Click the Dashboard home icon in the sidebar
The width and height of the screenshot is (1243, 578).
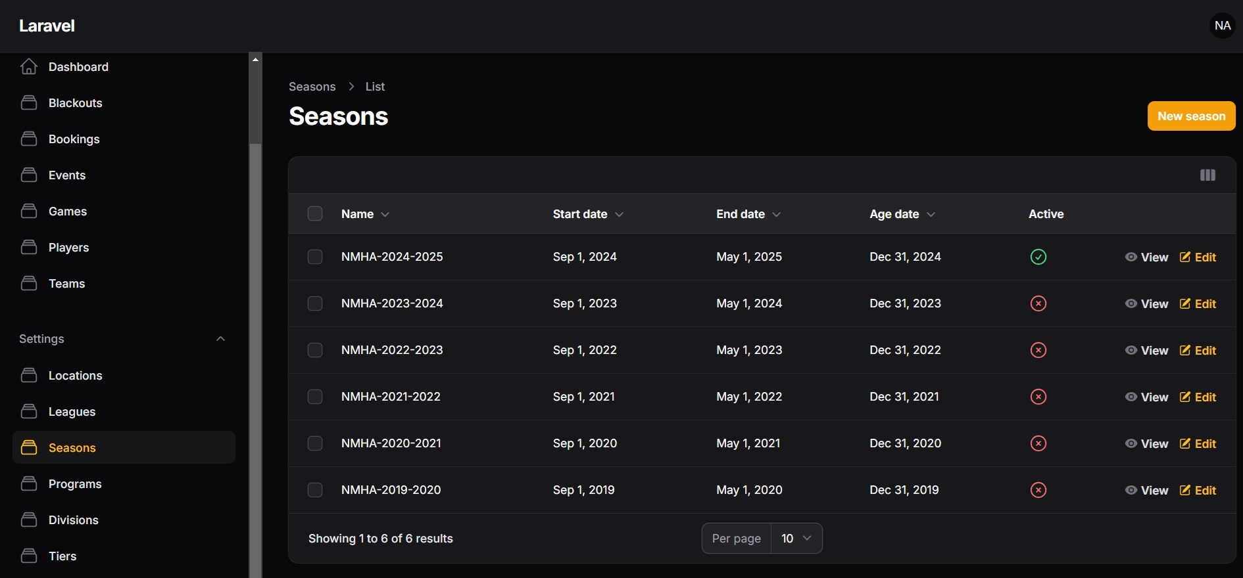click(x=29, y=67)
